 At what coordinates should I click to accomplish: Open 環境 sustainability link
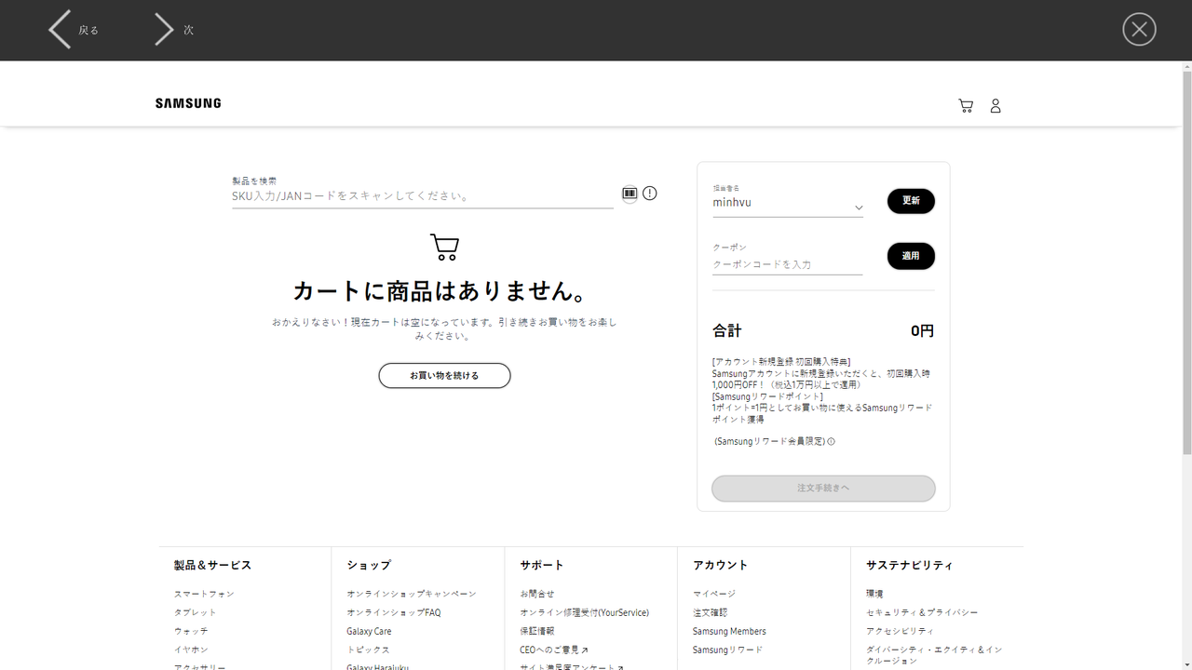point(874,594)
